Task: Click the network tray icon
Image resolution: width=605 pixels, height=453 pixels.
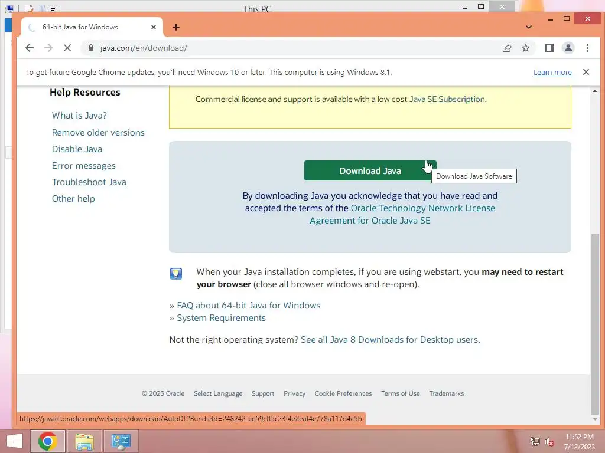Action: (535, 441)
